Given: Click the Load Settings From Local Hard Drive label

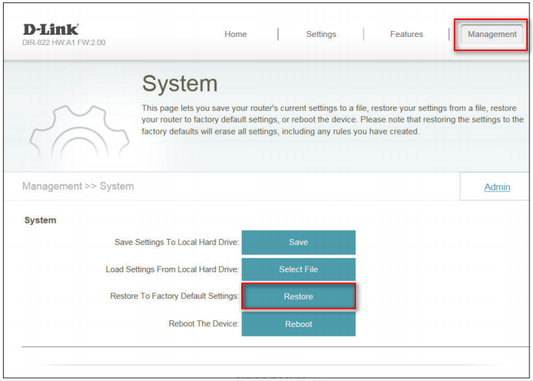Looking at the screenshot, I should pos(172,269).
